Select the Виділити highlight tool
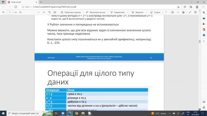 [x=137, y=12]
